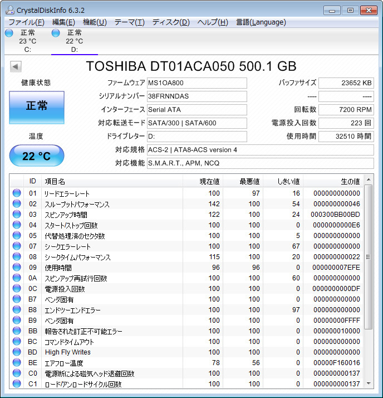Click status orb for High Fly Writes
The width and height of the screenshot is (383, 398).
pos(17,352)
